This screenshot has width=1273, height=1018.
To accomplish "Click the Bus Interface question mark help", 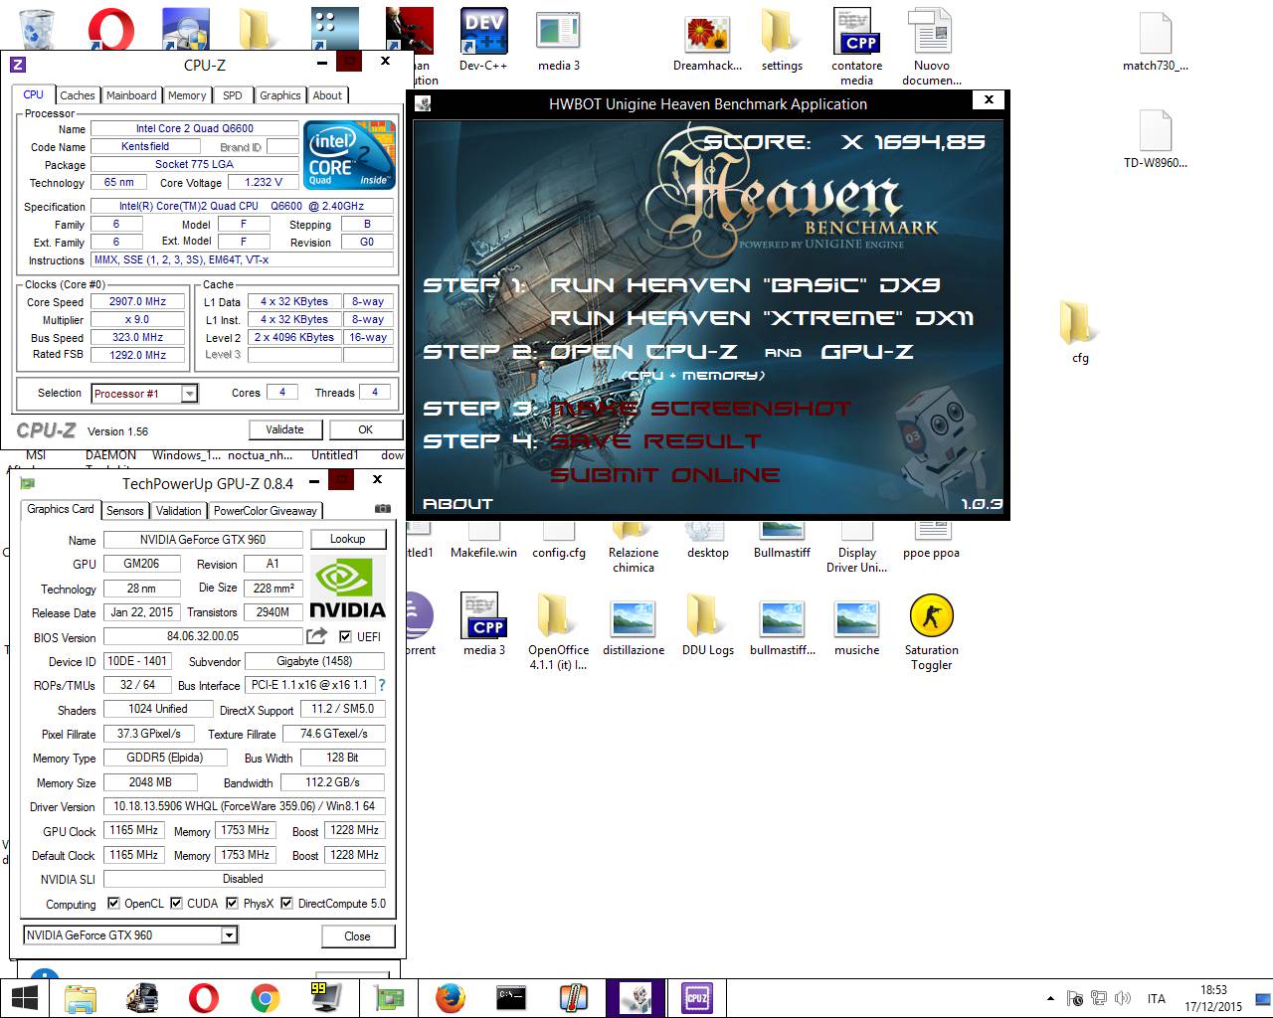I will 382,685.
